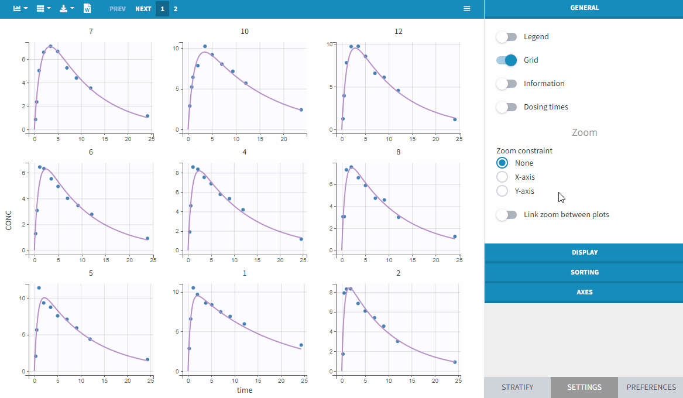
Task: Go to the NEXT page of plots
Action: [x=143, y=9]
